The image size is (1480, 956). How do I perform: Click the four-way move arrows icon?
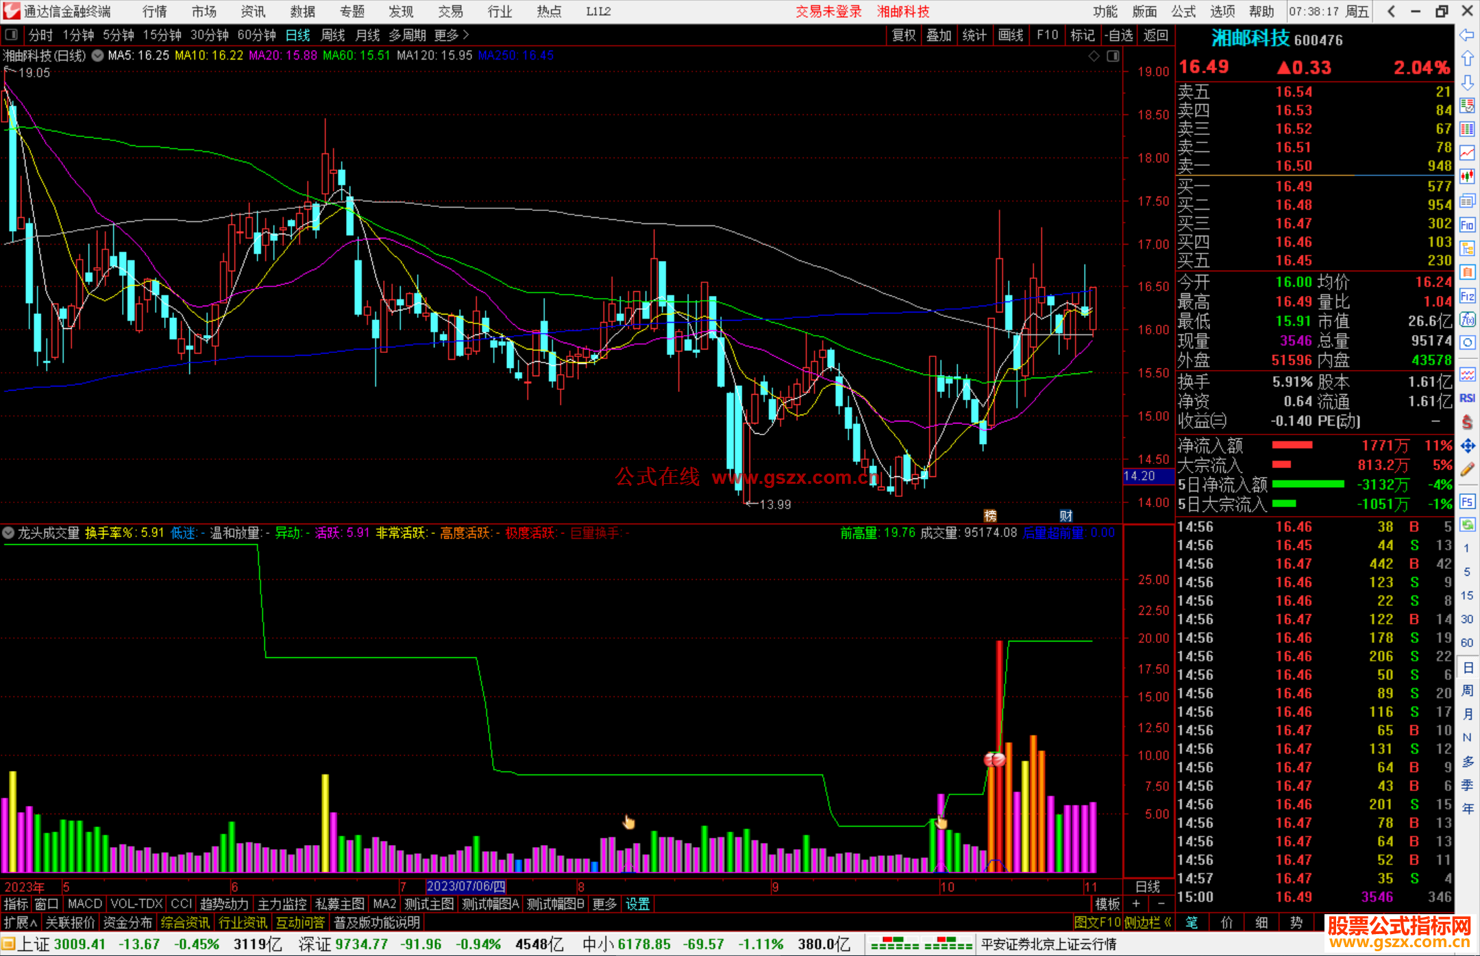(1467, 446)
